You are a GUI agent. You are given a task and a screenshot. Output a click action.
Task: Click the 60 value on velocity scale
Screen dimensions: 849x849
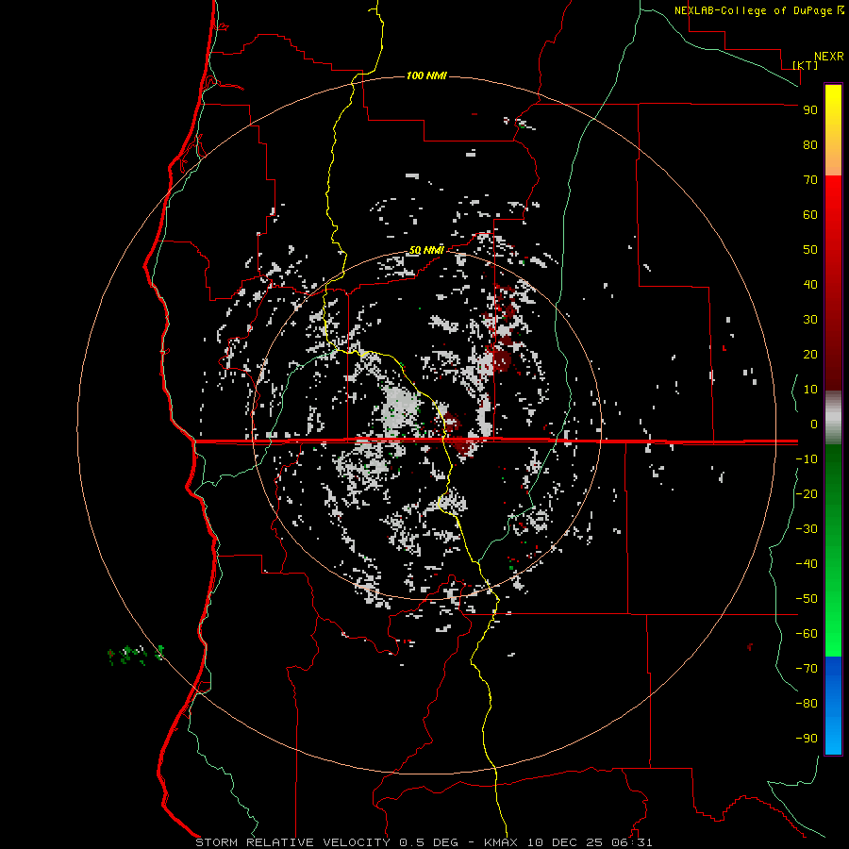pos(810,215)
